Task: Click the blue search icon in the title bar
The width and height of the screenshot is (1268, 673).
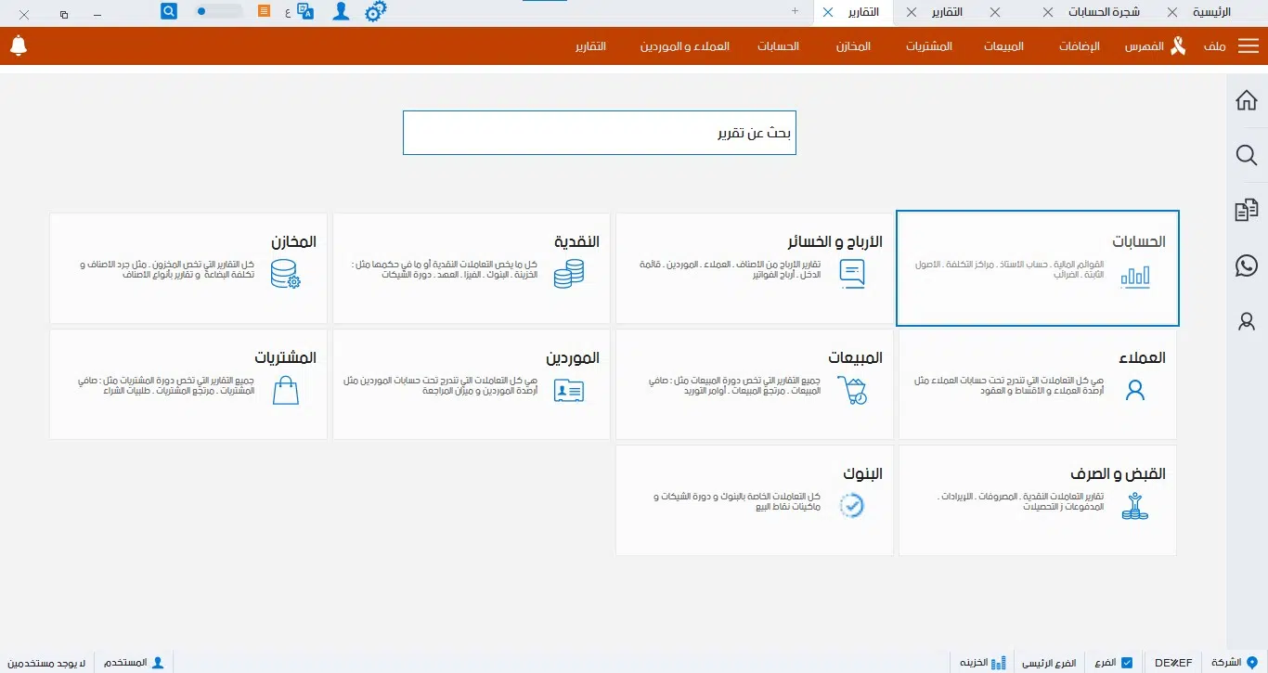Action: click(x=168, y=11)
